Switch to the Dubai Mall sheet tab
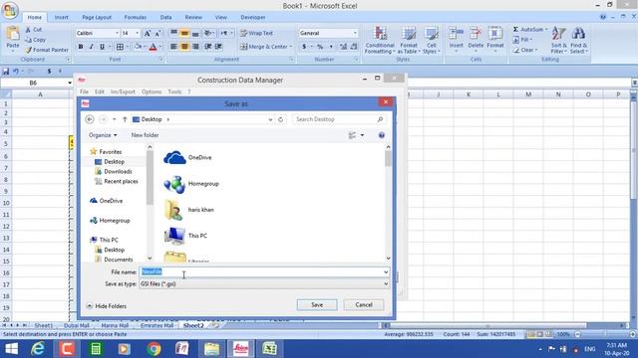 point(76,325)
